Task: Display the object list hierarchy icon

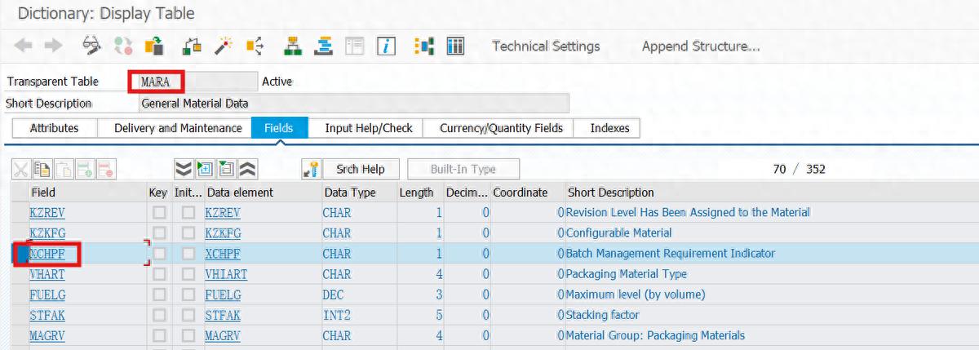Action: tap(293, 47)
